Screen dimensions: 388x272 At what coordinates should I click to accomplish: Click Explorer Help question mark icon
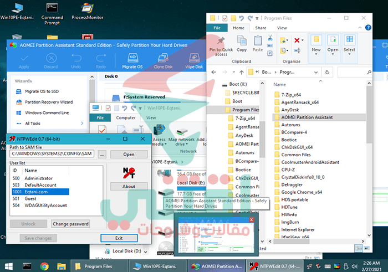click(368, 28)
